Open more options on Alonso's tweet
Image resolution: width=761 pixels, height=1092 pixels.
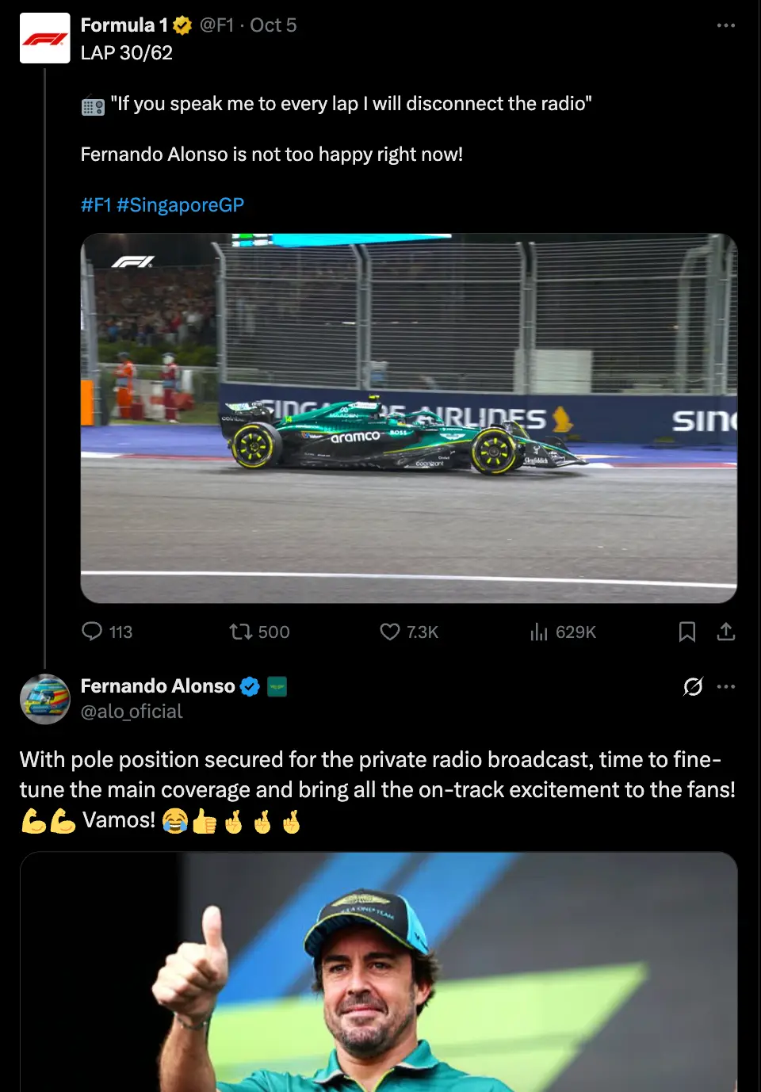[726, 686]
